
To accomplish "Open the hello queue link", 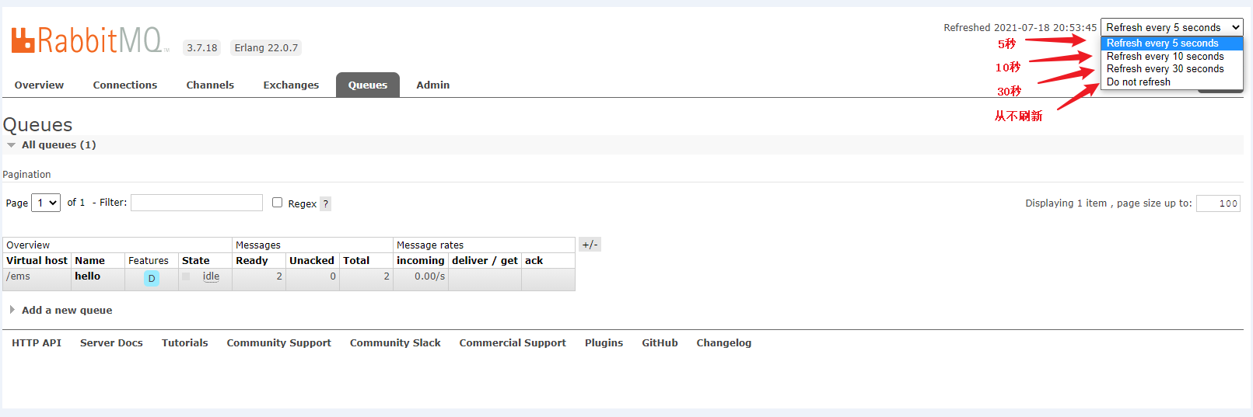I will pyautogui.click(x=87, y=276).
